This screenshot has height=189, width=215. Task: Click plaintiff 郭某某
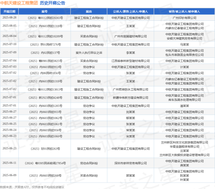point(130,175)
